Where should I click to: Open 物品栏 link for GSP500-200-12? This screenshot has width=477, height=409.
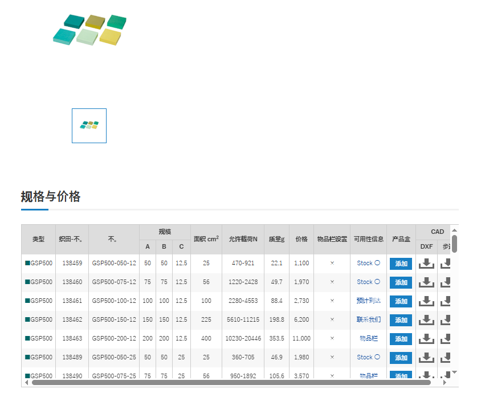tap(368, 338)
